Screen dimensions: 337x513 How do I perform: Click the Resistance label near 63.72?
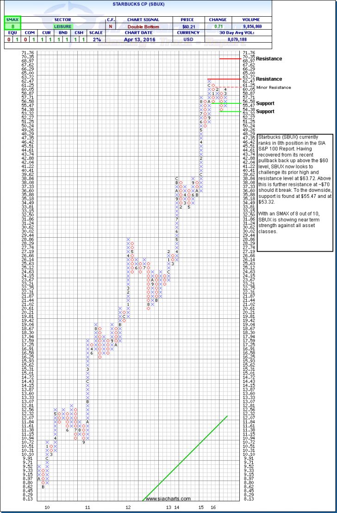click(269, 79)
